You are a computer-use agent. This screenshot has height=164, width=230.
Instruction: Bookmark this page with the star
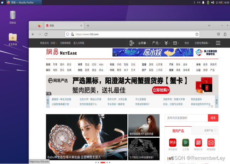coord(197,34)
